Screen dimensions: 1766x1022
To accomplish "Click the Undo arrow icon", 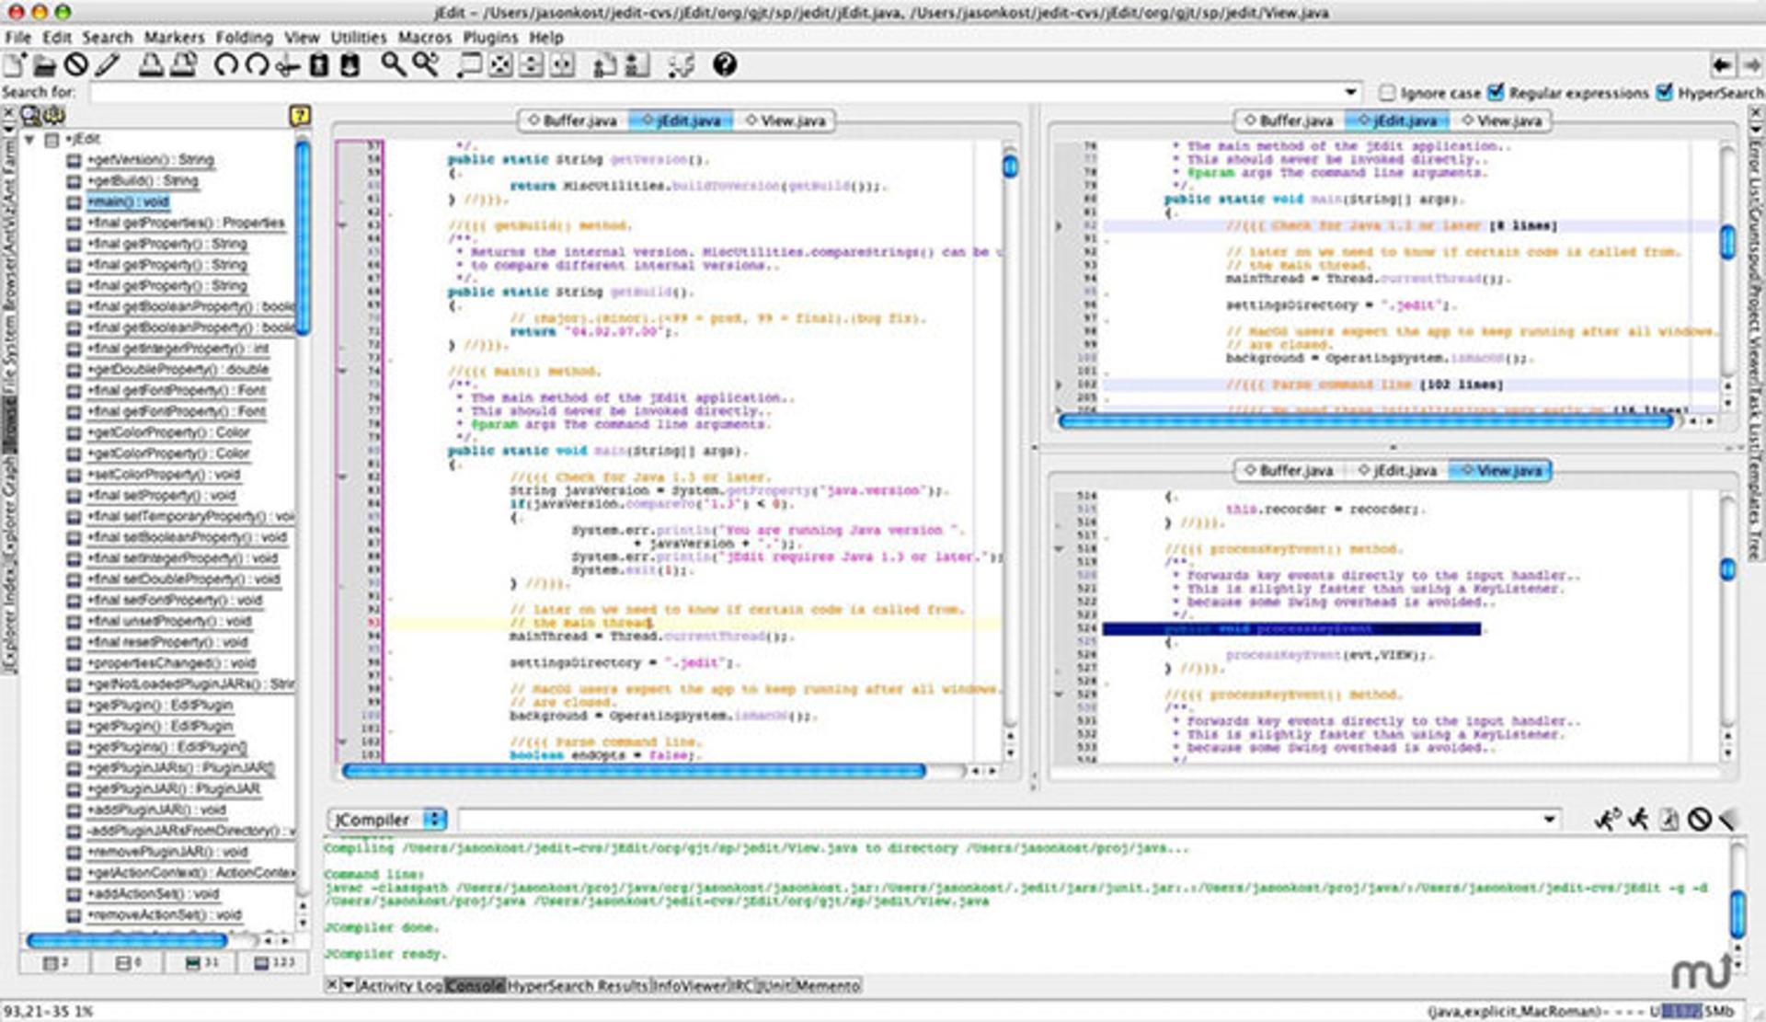I will (225, 65).
